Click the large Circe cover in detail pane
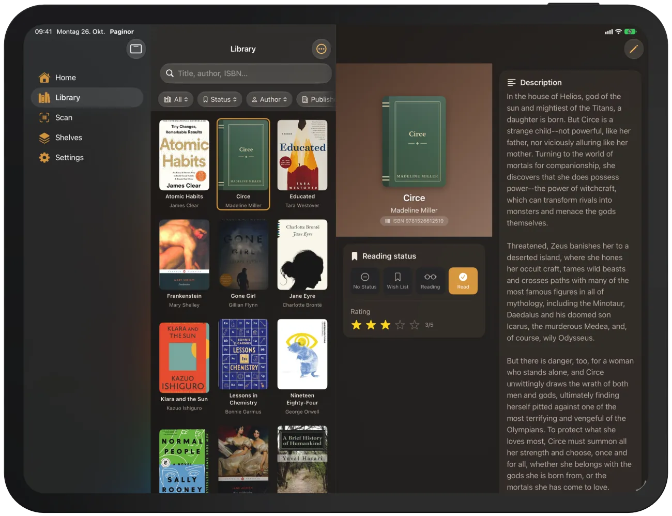 (x=414, y=142)
